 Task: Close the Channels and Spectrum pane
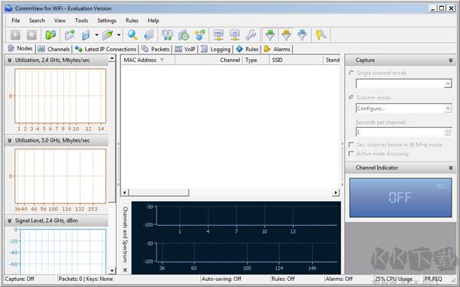(125, 269)
